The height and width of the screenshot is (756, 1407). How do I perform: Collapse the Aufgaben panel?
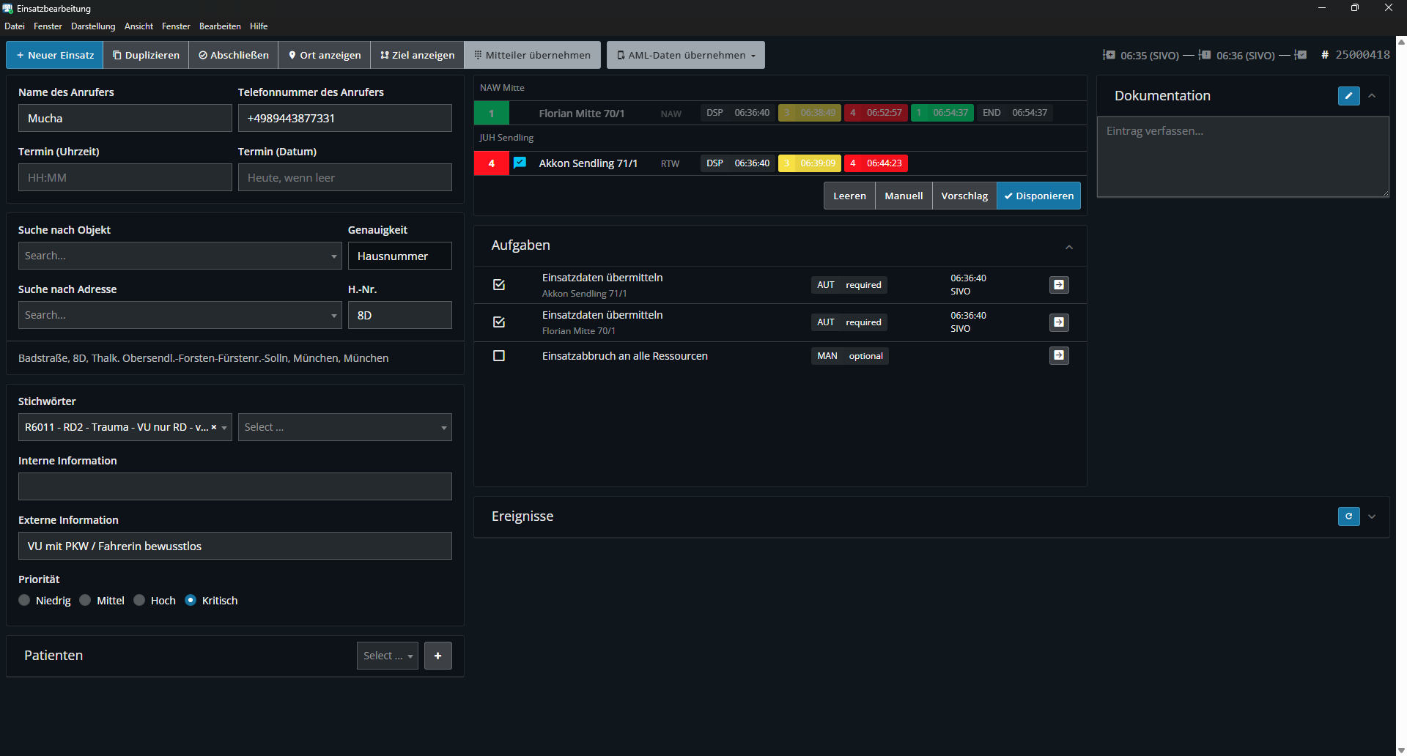coord(1068,247)
